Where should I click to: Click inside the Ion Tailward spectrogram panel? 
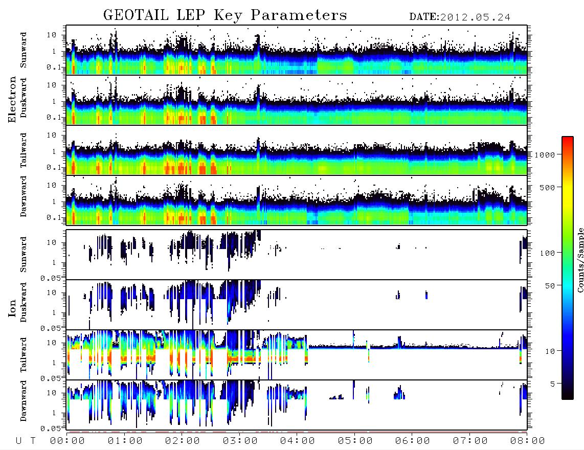pyautogui.click(x=297, y=355)
